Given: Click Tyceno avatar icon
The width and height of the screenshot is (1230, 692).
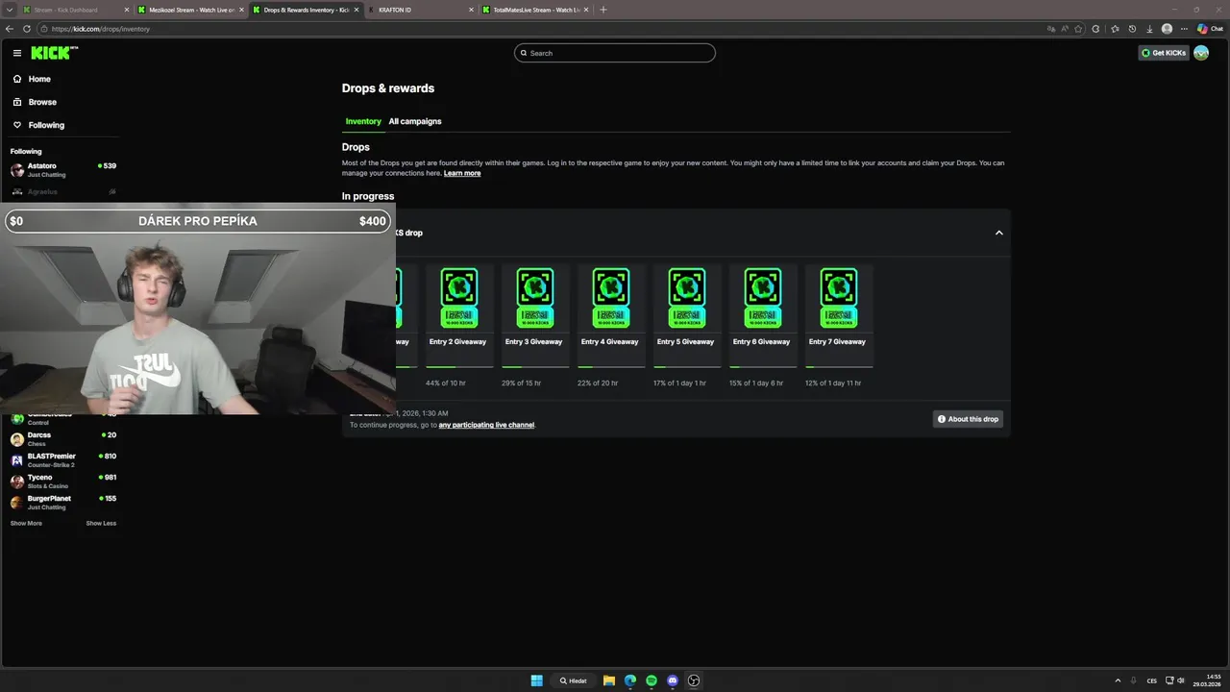Looking at the screenshot, I should click(17, 482).
